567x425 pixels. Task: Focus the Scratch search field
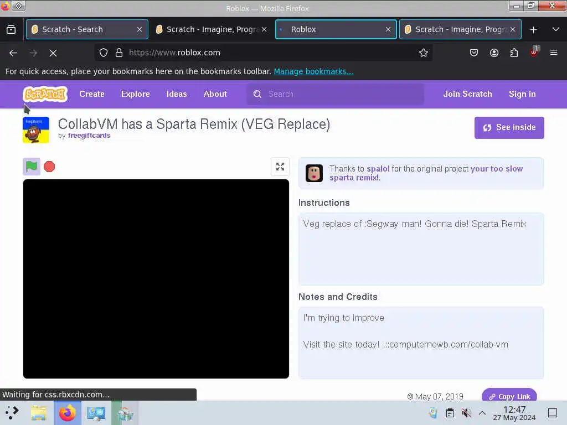(x=335, y=94)
